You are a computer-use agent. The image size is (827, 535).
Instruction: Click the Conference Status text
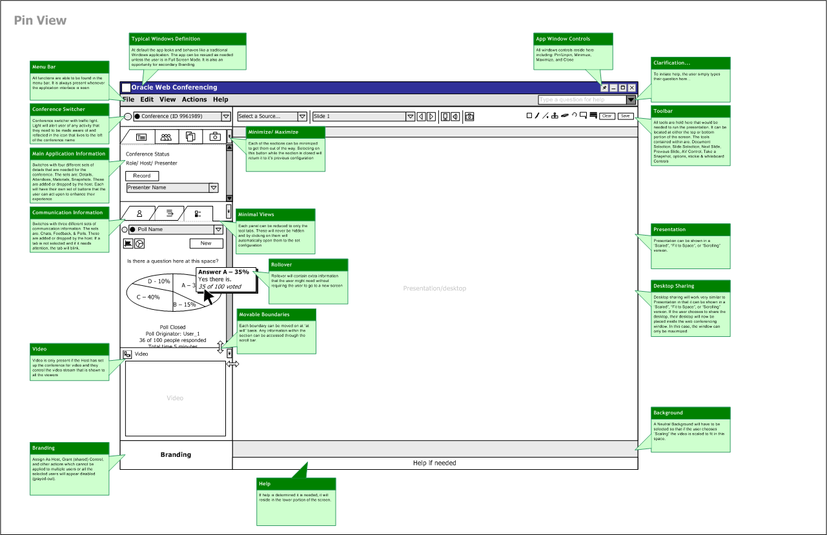coord(148,154)
